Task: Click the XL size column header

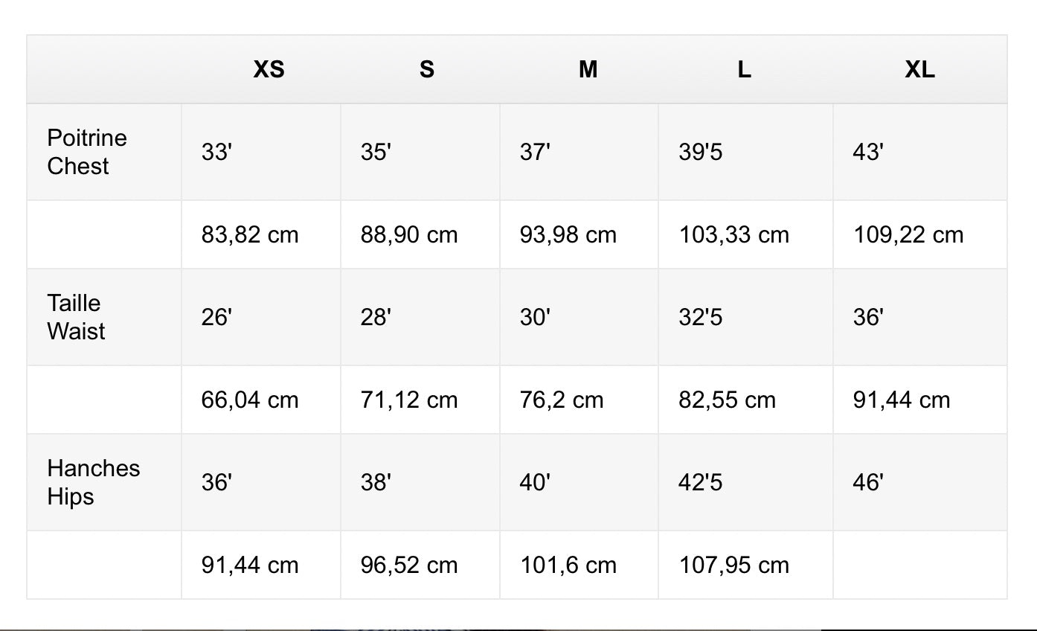Action: click(x=919, y=70)
